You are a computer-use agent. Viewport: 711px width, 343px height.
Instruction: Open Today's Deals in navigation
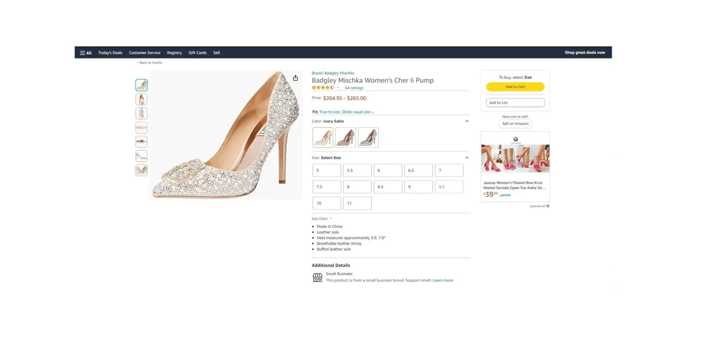pyautogui.click(x=110, y=53)
